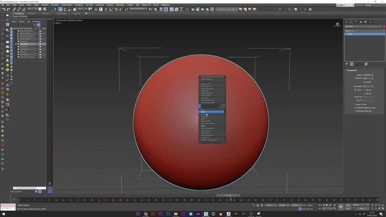Open the selection filter dropdown in toolbar
386x217 pixels.
[32, 9]
